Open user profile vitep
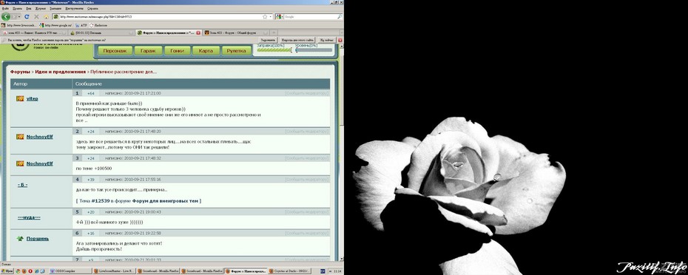This screenshot has width=688, height=275. pos(32,98)
